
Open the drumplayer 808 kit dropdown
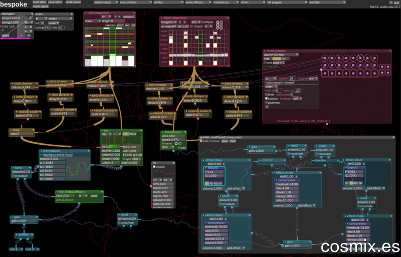[x=168, y=148]
